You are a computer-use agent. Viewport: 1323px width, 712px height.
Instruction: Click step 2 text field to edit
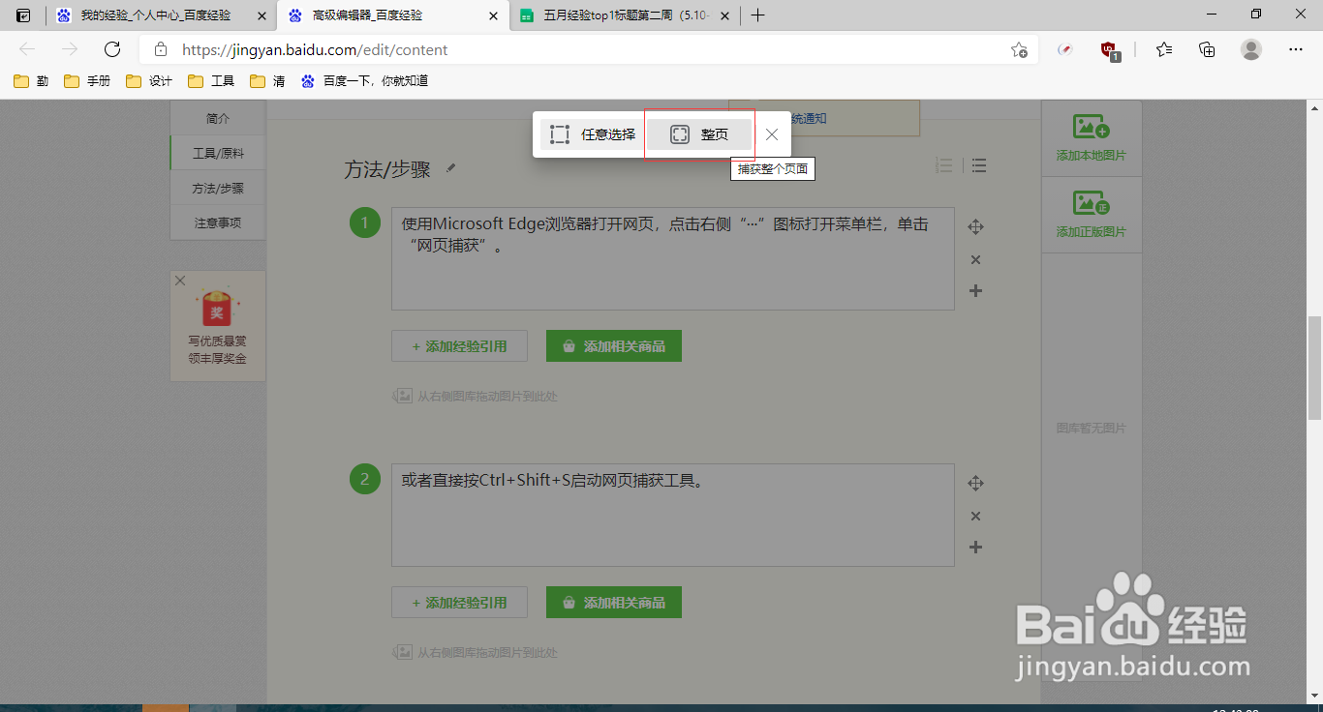pyautogui.click(x=672, y=515)
